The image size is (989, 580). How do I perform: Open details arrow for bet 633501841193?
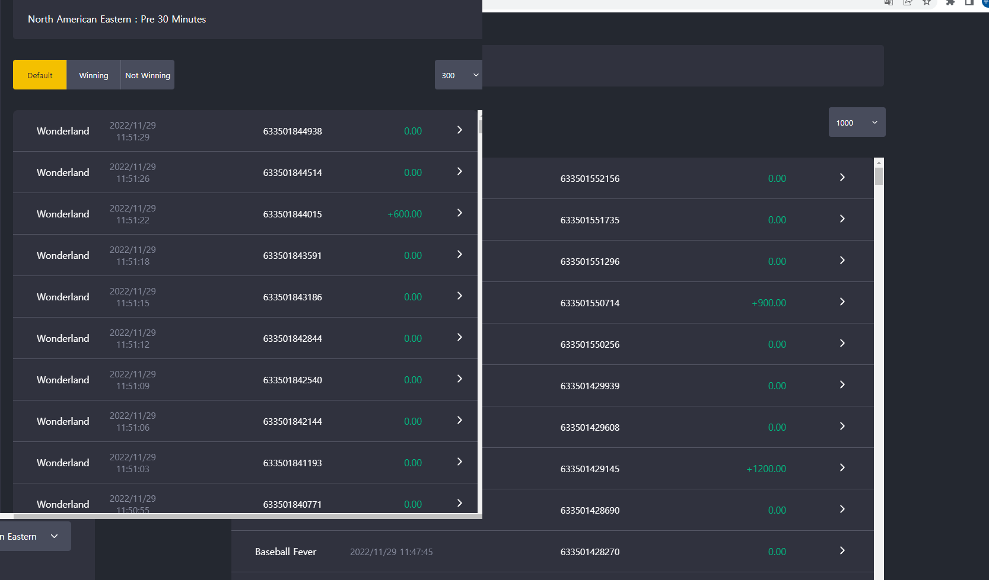pos(459,462)
